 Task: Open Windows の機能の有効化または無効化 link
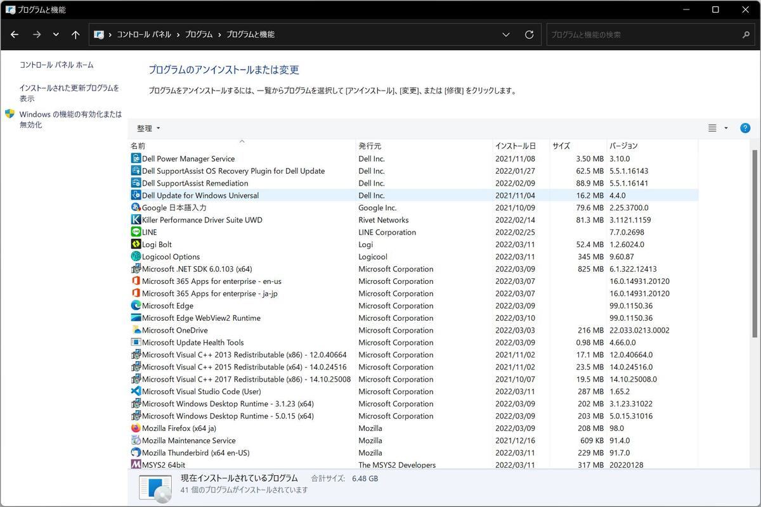[70, 120]
